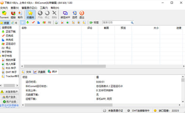Viewport: 185px width, 113px height.
Task: Click the 用户登录 login button
Action: click(x=9, y=97)
